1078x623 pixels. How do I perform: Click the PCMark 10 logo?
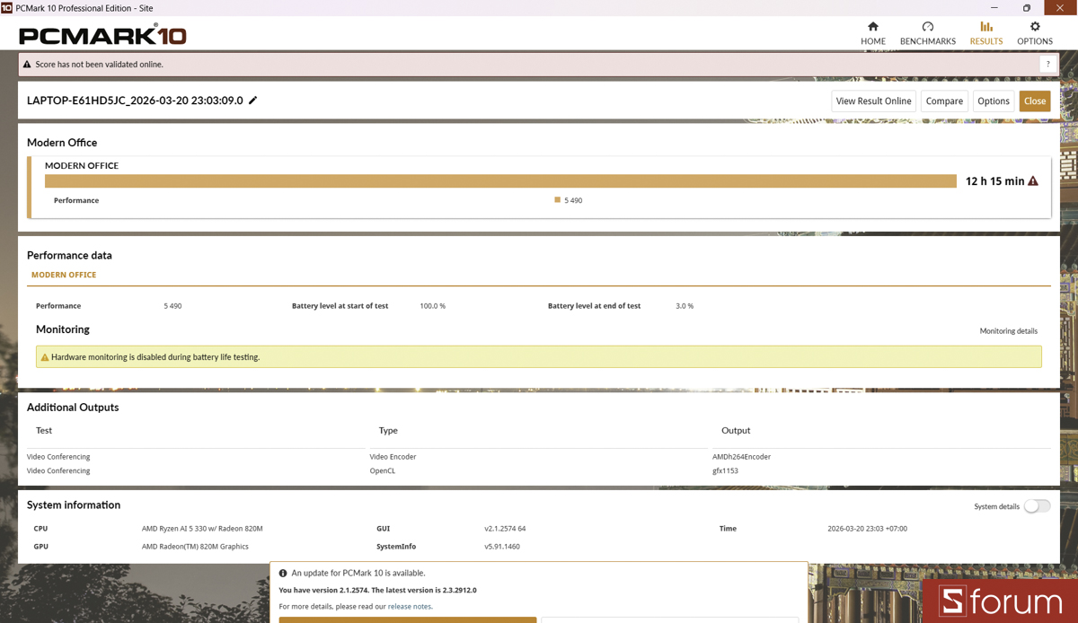(x=102, y=35)
